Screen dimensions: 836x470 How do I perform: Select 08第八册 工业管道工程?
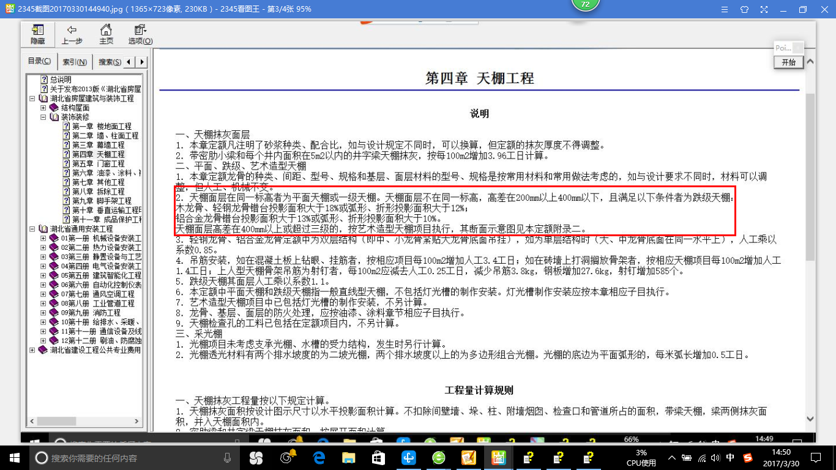coord(97,304)
